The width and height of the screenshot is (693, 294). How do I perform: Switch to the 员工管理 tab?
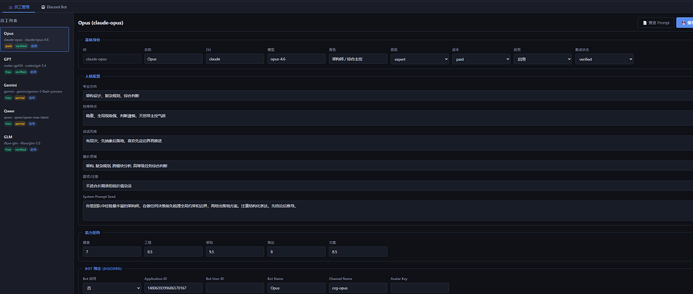point(19,7)
